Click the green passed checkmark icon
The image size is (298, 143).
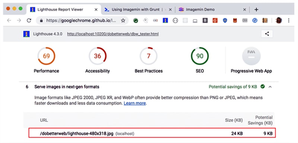click(x=263, y=87)
